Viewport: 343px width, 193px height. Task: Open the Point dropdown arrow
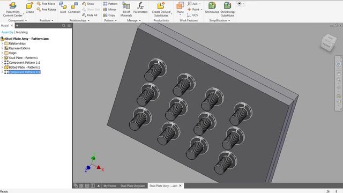202,10
